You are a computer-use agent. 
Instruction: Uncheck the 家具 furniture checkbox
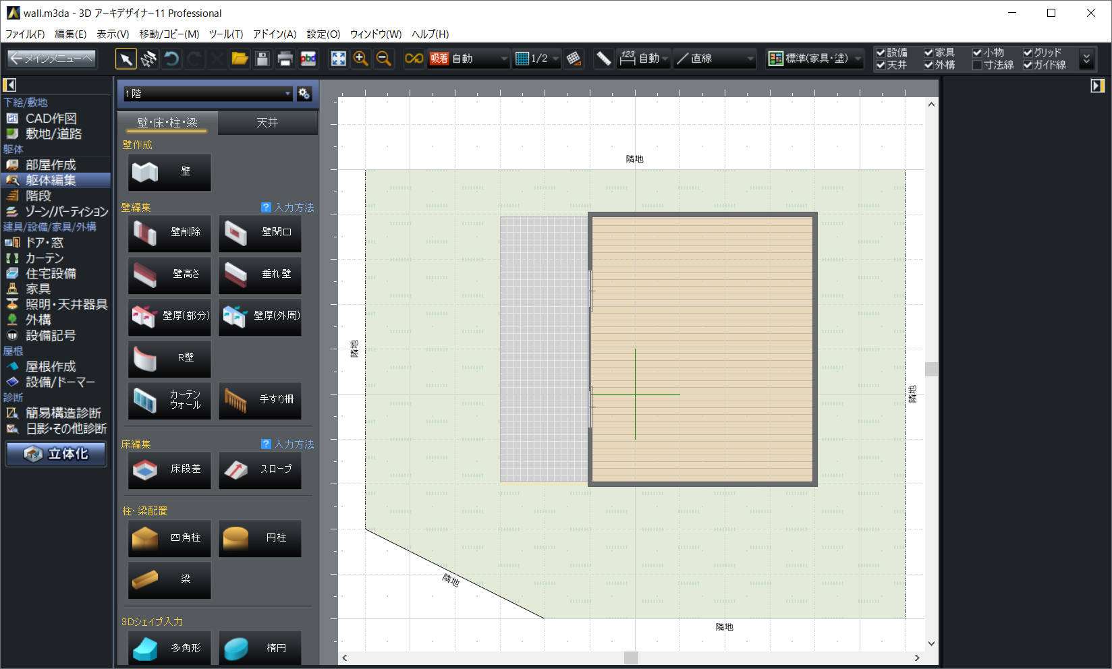(928, 53)
